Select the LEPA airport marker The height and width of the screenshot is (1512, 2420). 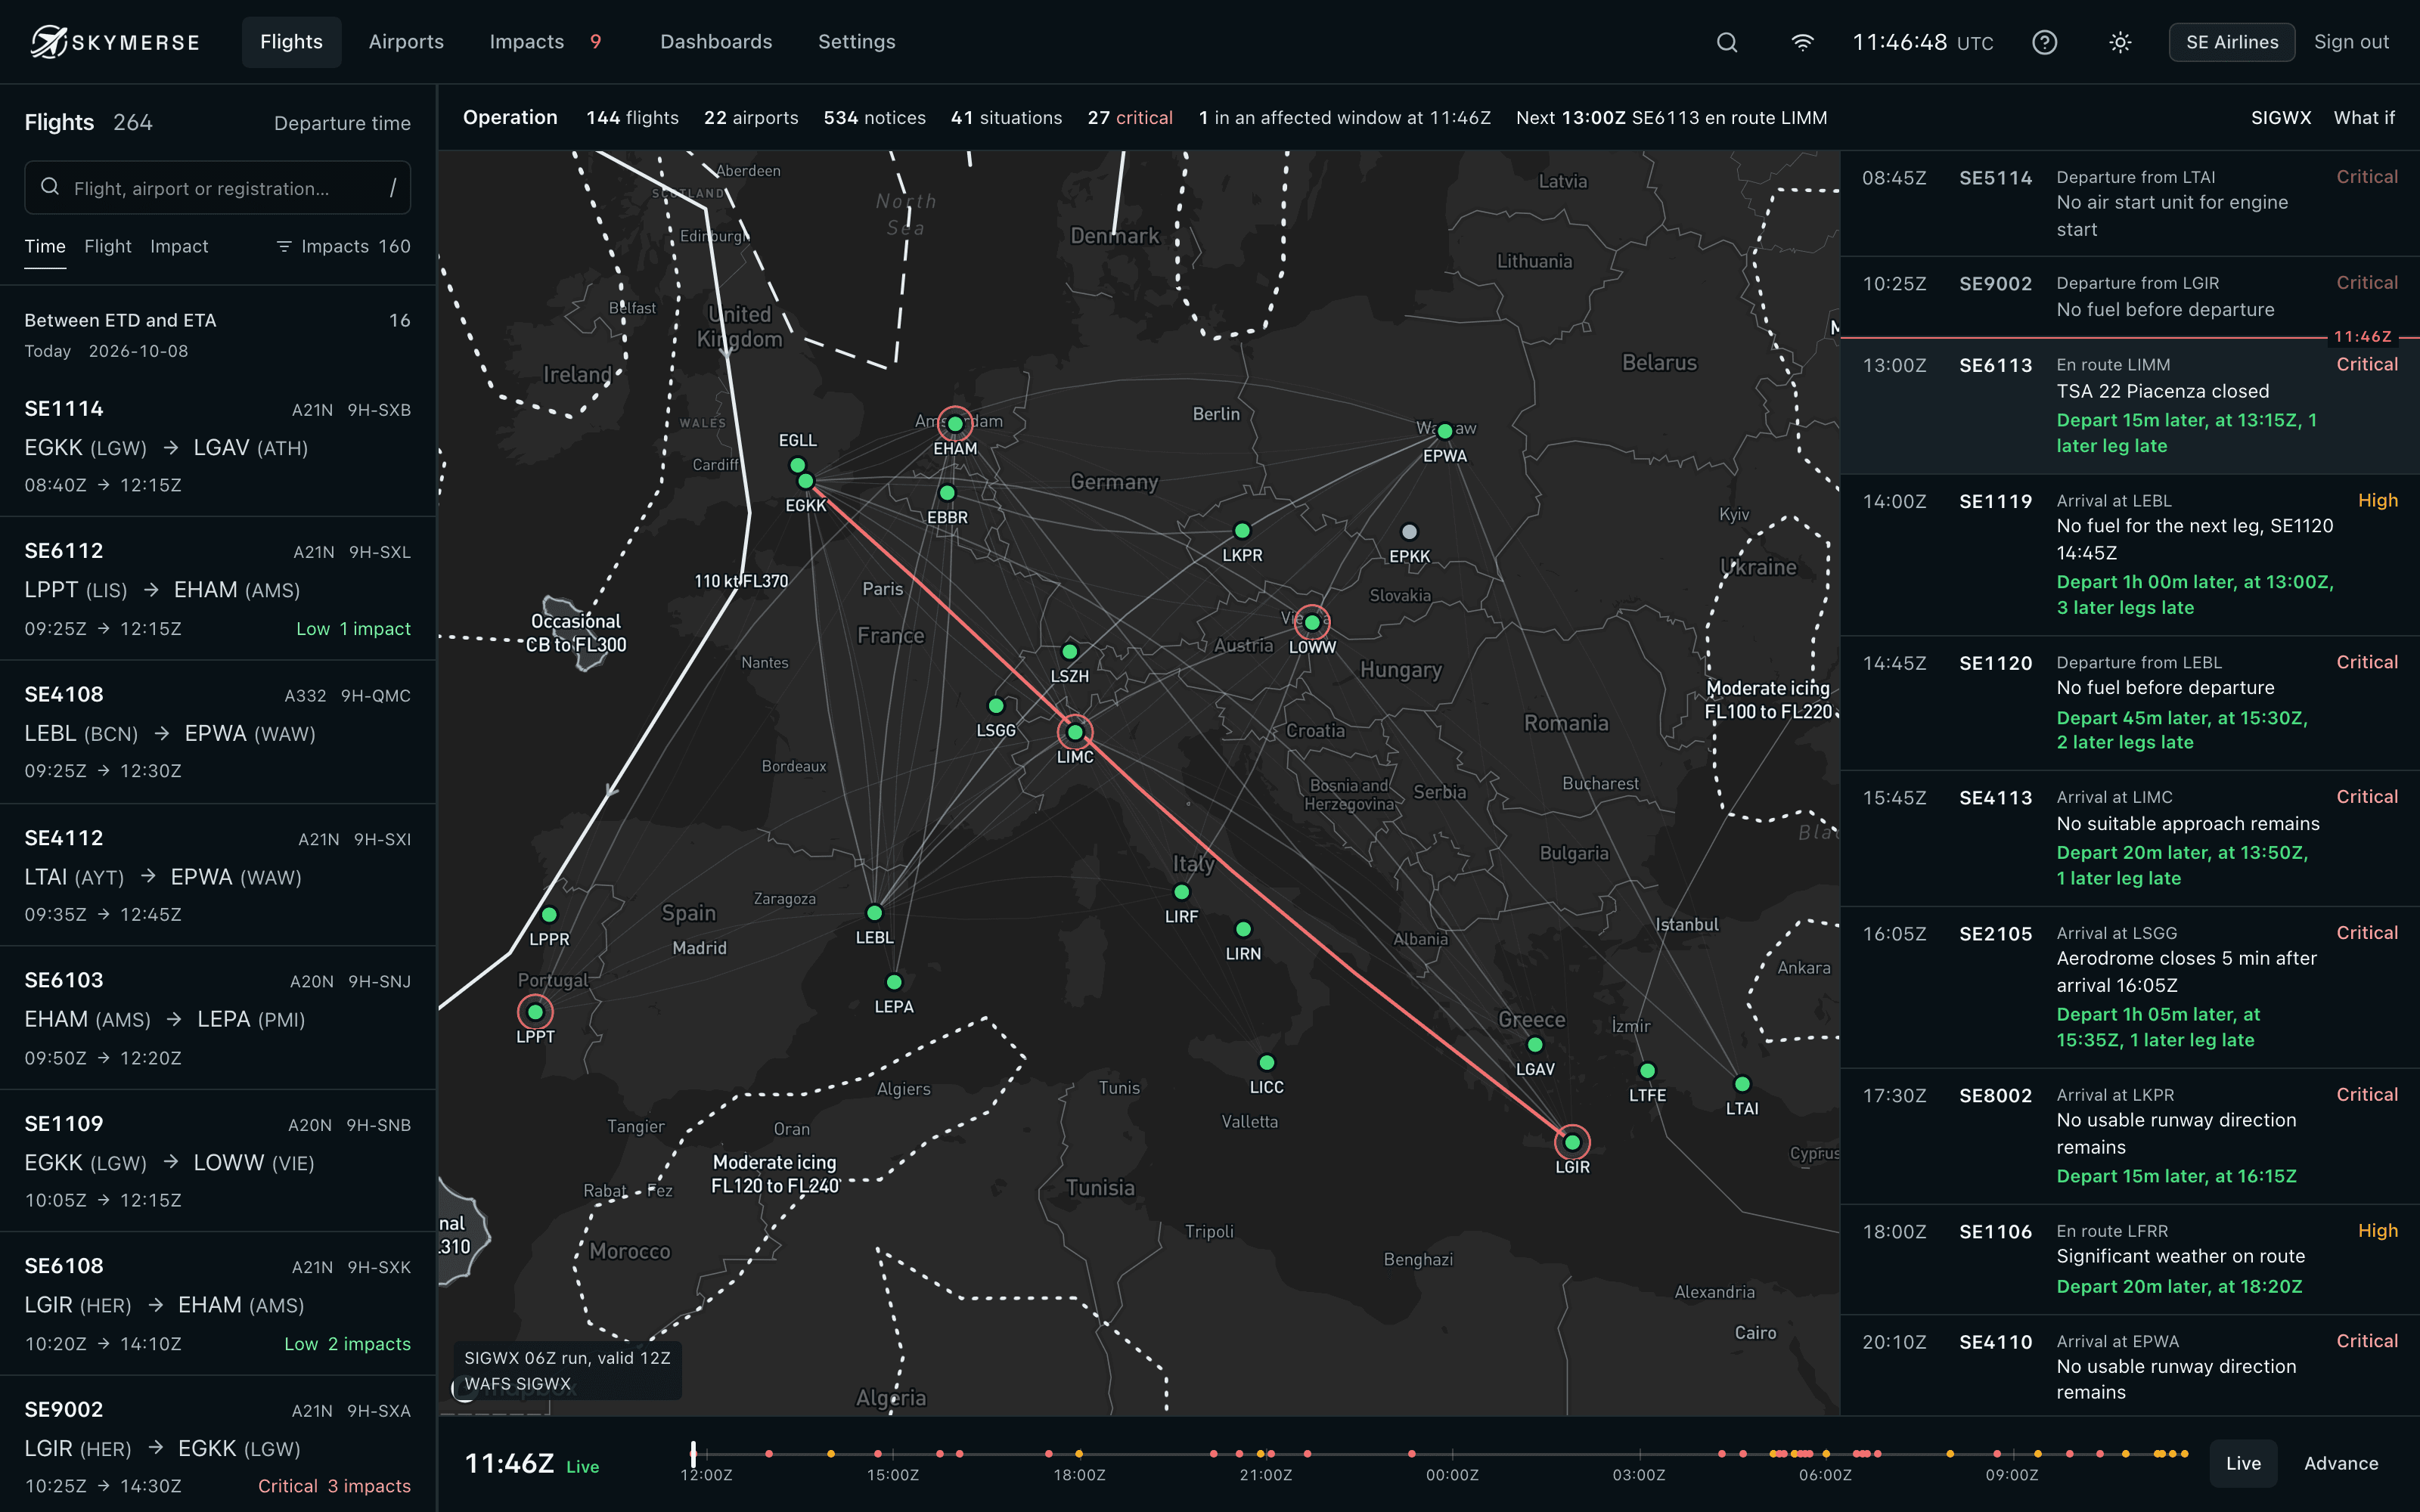[x=894, y=982]
